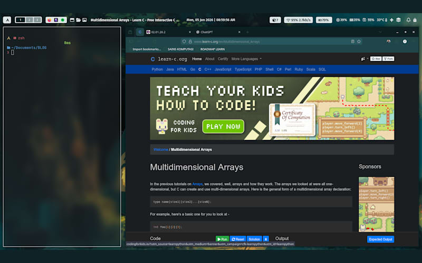Click the tracking protection shield icon
Image resolution: width=422 pixels, height=263 pixels.
tap(184, 42)
